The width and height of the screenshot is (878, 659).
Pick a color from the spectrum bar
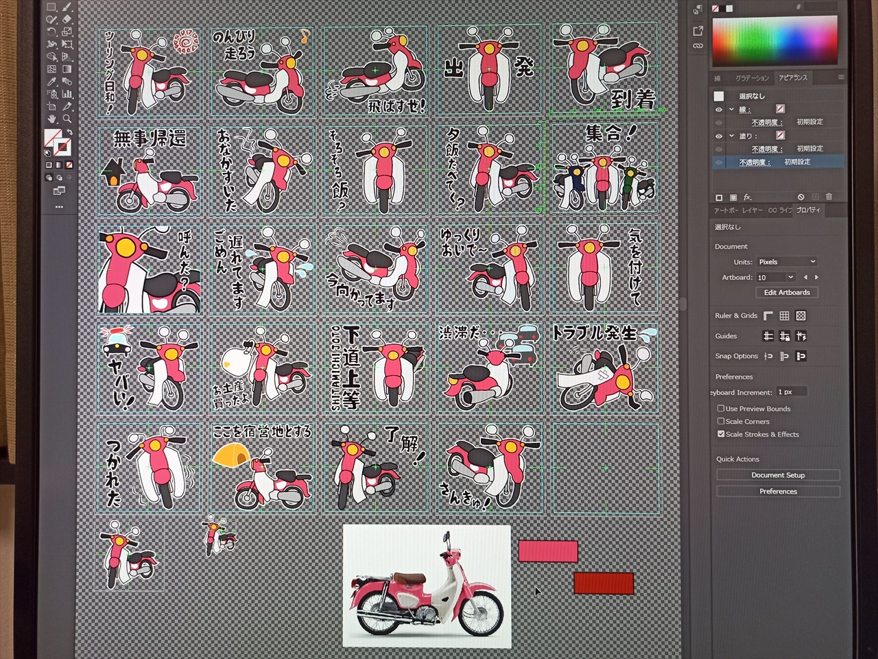click(x=774, y=41)
